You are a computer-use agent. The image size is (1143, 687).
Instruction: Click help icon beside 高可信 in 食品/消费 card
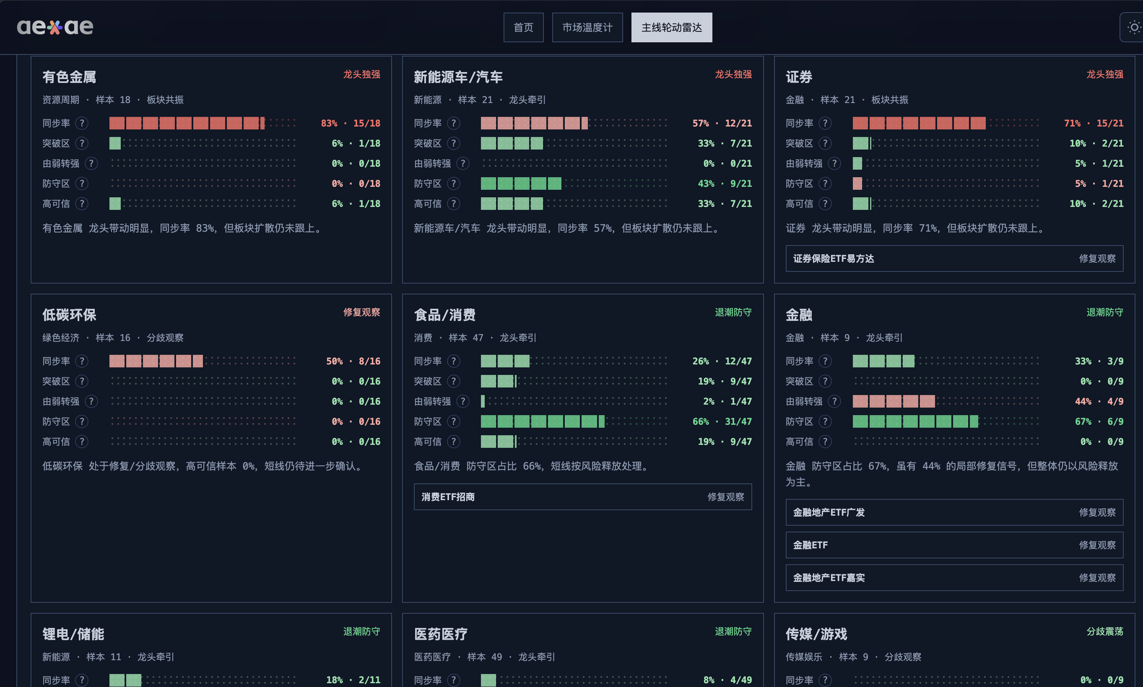click(x=454, y=442)
